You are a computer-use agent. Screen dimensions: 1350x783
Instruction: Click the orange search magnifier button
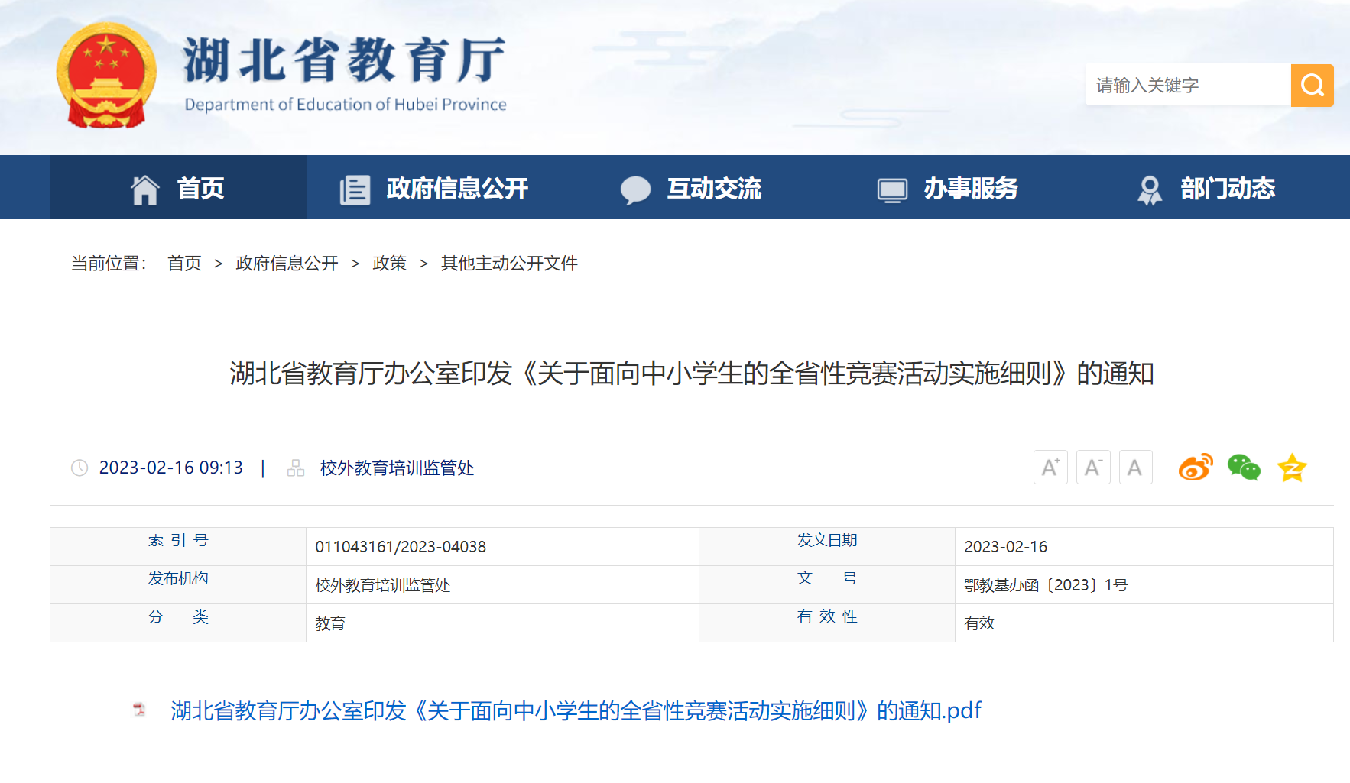[x=1312, y=85]
